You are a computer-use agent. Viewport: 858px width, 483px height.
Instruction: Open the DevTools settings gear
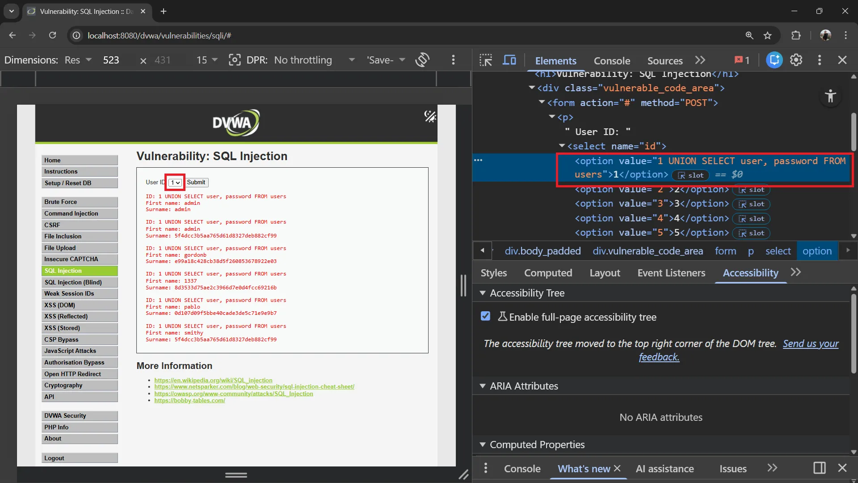pos(797,59)
